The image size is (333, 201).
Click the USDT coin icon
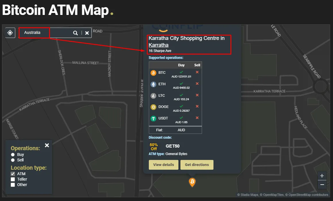pos(153,118)
